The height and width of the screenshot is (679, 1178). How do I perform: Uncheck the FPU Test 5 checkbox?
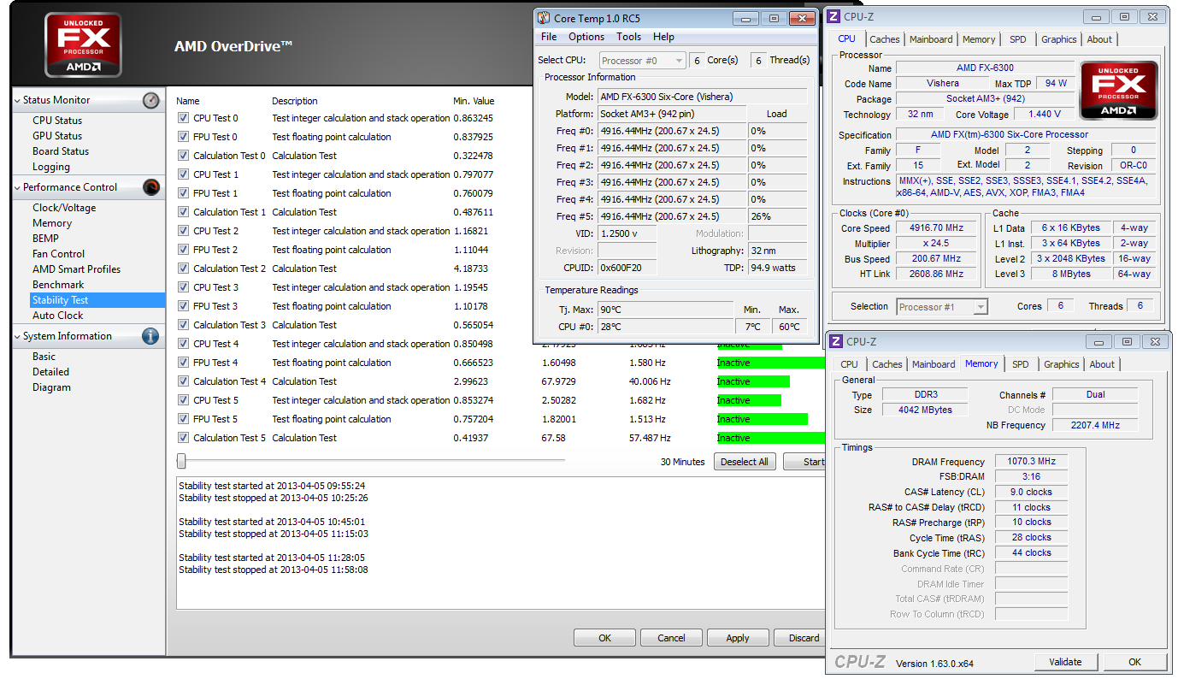[x=183, y=419]
